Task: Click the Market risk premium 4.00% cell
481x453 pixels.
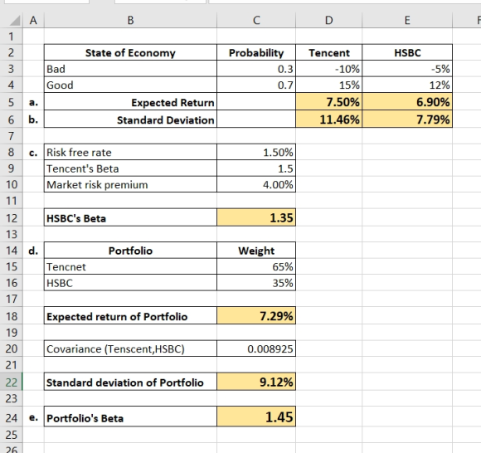Action: click(x=256, y=184)
